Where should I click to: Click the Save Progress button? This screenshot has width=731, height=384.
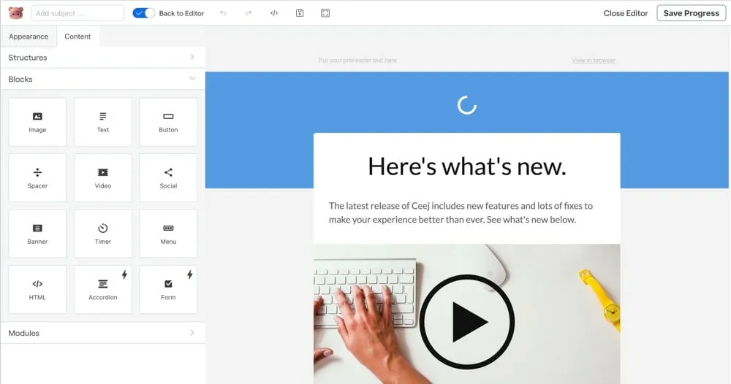pyautogui.click(x=691, y=13)
